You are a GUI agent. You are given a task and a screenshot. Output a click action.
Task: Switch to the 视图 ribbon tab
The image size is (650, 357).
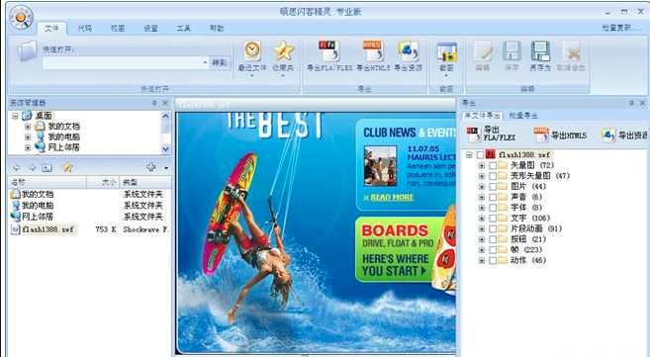coord(118,28)
